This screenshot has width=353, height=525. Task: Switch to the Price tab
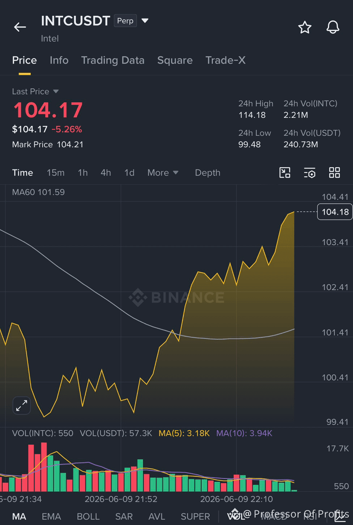(24, 60)
